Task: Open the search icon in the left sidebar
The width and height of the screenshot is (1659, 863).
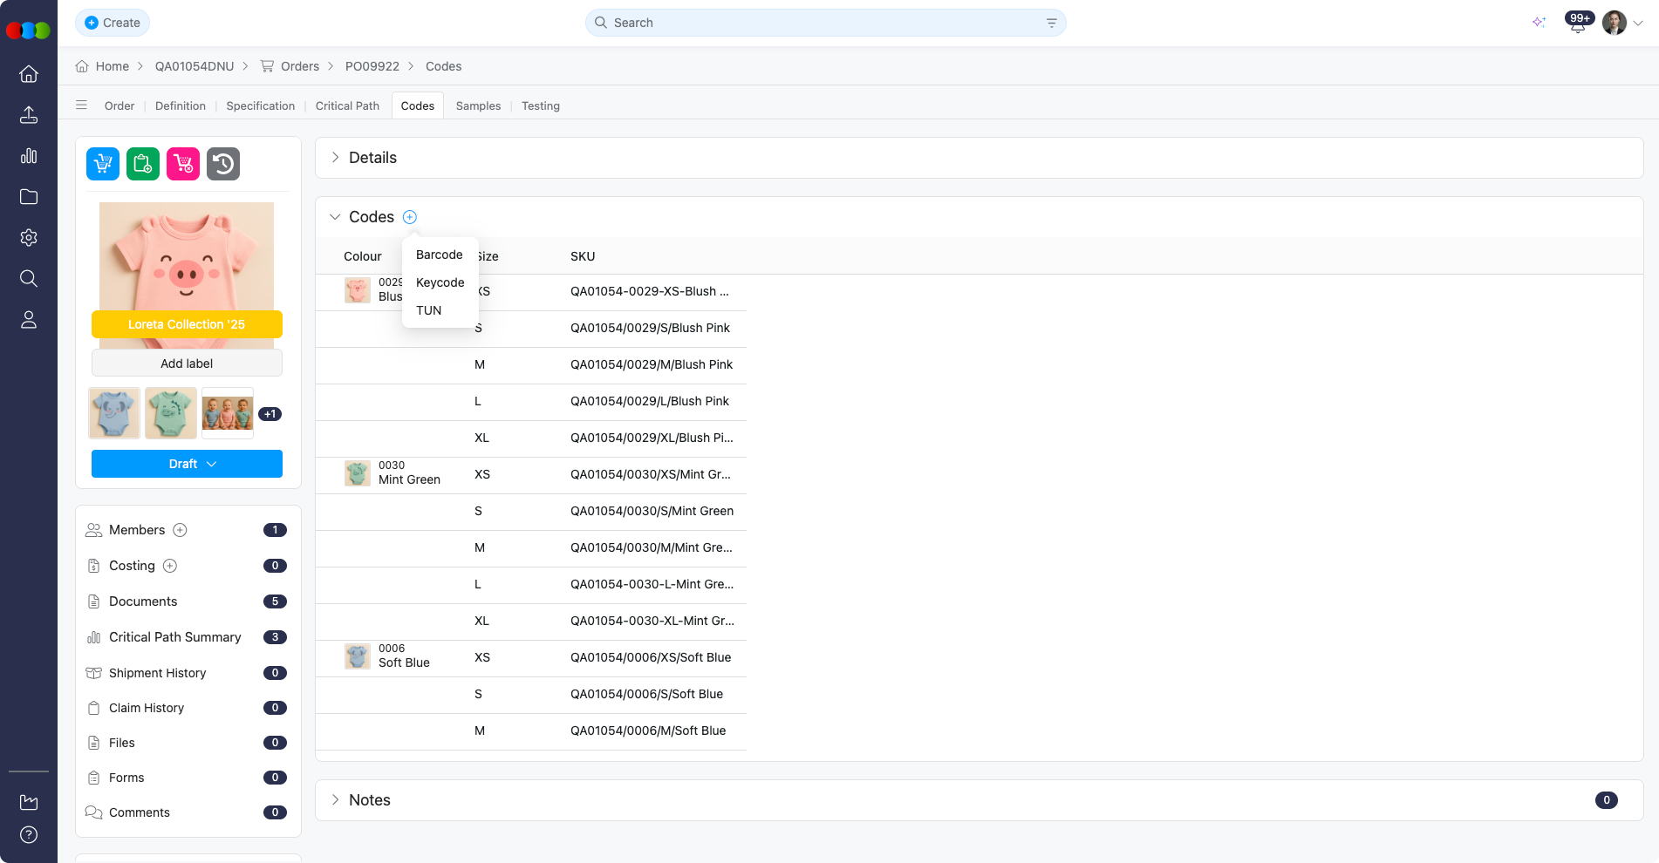Action: [29, 278]
